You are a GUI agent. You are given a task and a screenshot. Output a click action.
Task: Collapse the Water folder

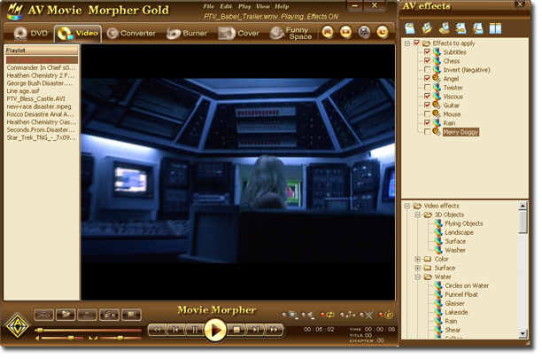417,277
